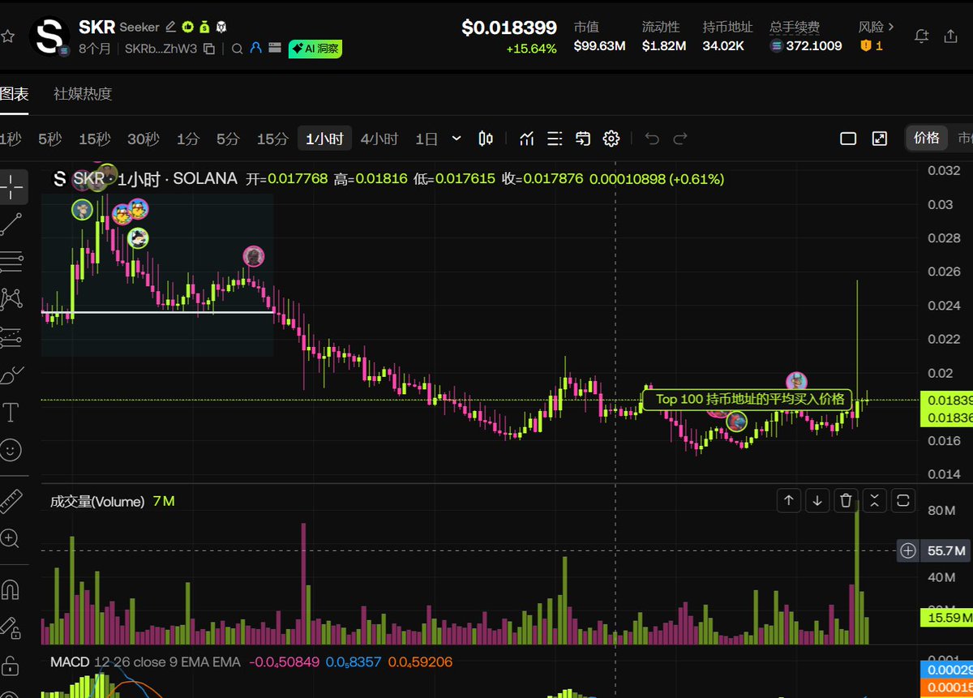The width and height of the screenshot is (973, 698).
Task: Open the candlestick chart type selector
Action: point(486,139)
